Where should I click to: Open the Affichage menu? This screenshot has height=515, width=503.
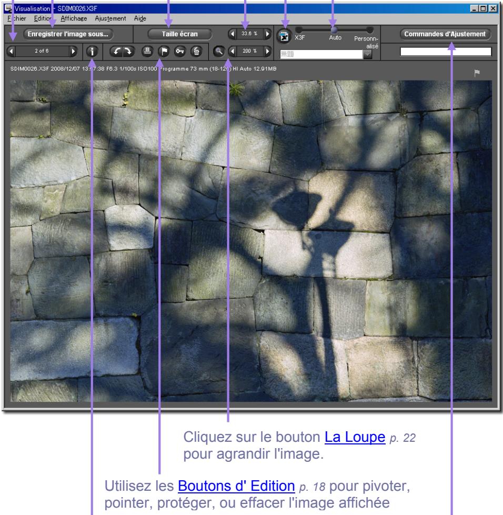74,18
